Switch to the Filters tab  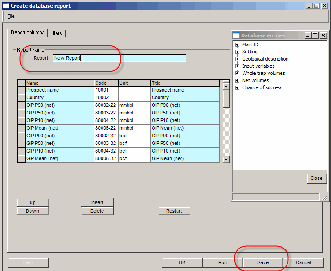pos(56,33)
